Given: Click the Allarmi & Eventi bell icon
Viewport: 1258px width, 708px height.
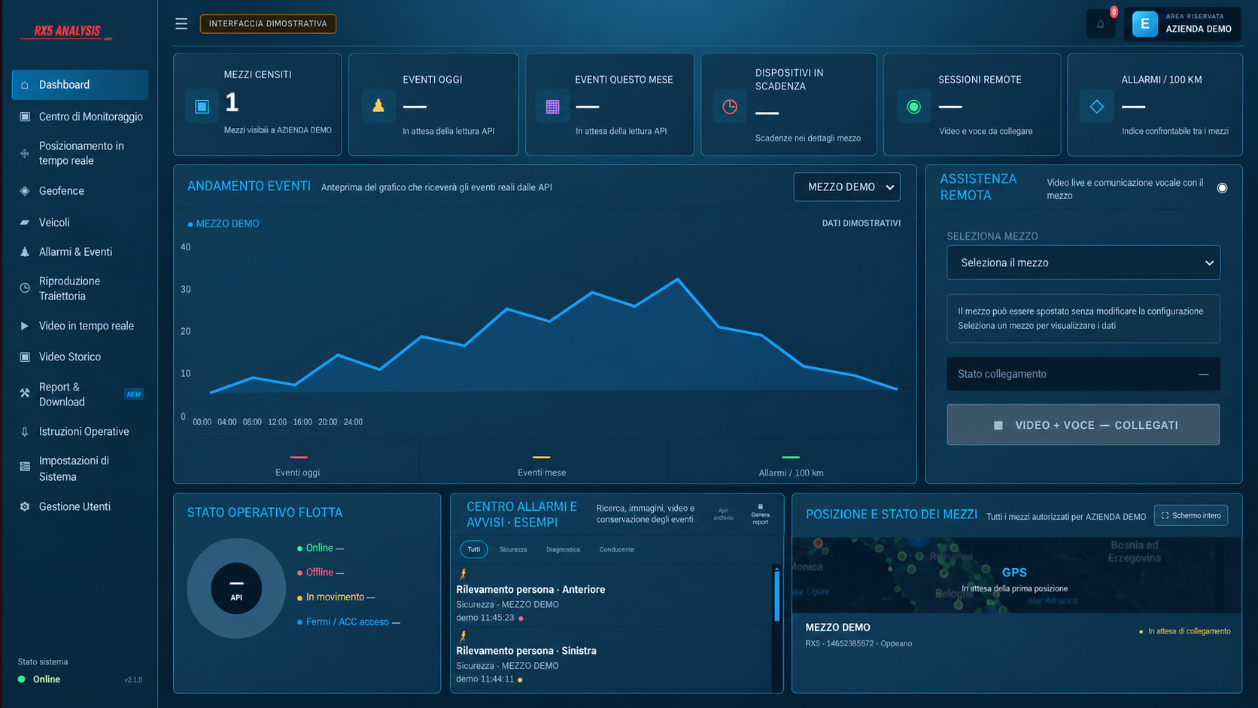Looking at the screenshot, I should click(25, 252).
